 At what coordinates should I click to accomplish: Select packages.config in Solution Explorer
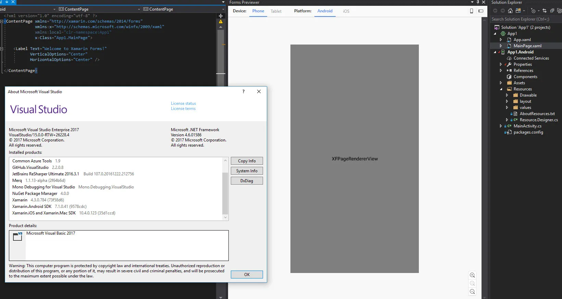pyautogui.click(x=528, y=132)
